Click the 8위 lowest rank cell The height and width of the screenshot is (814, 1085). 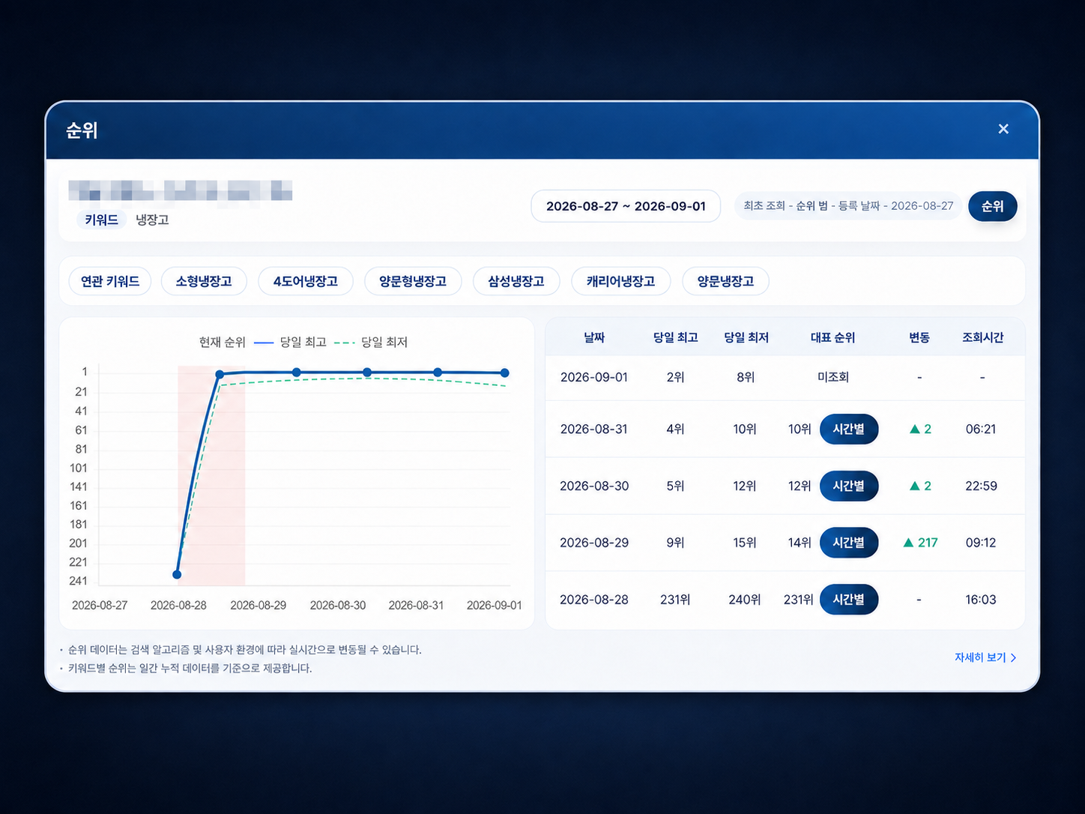pos(746,377)
